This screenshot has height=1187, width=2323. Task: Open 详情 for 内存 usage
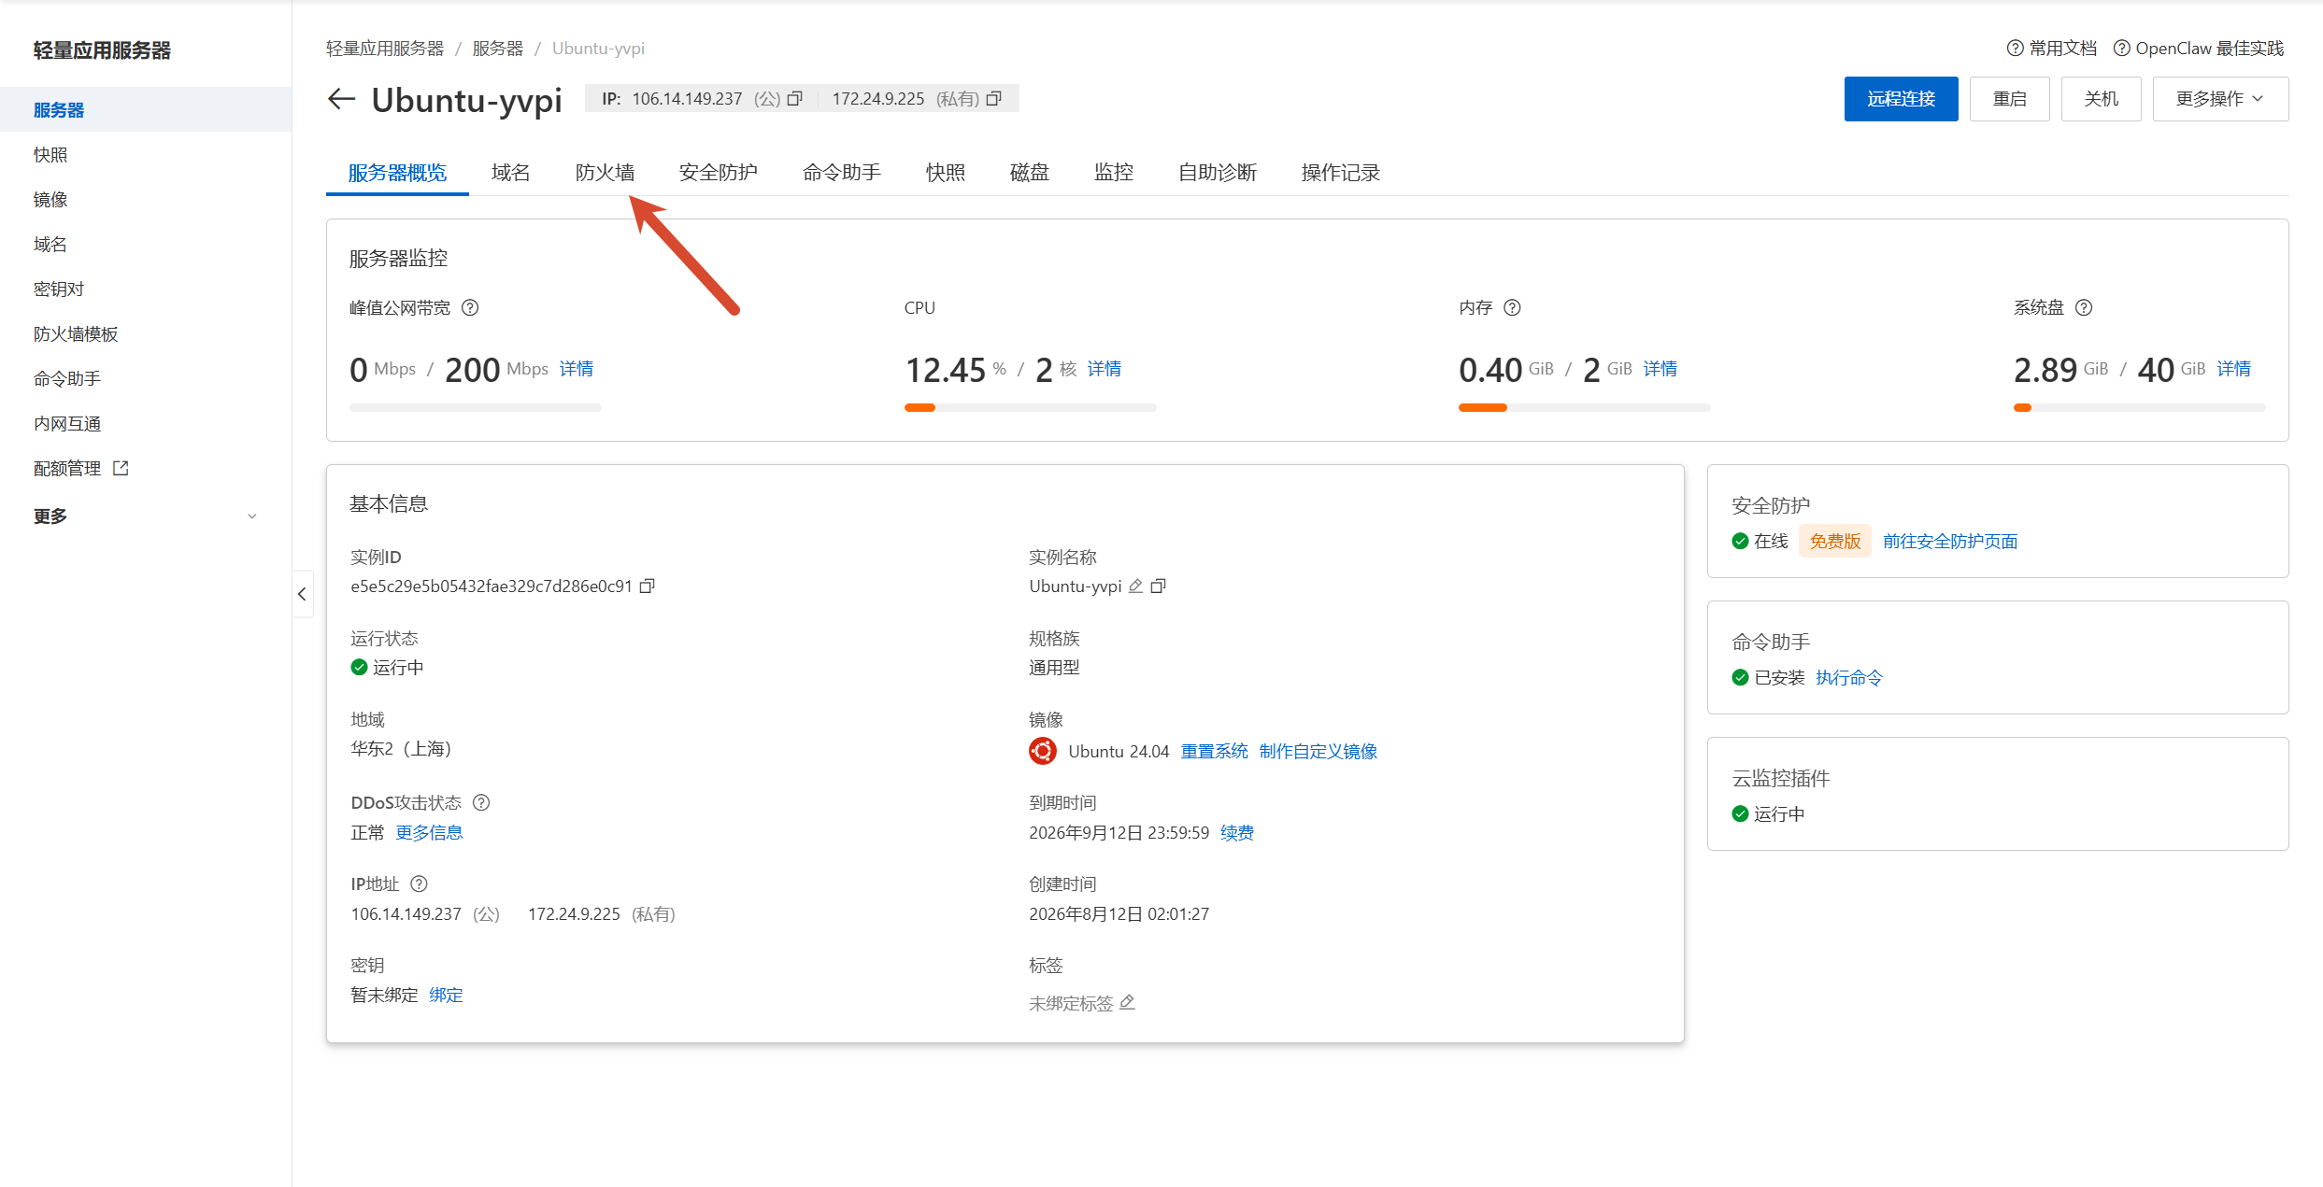point(1660,369)
